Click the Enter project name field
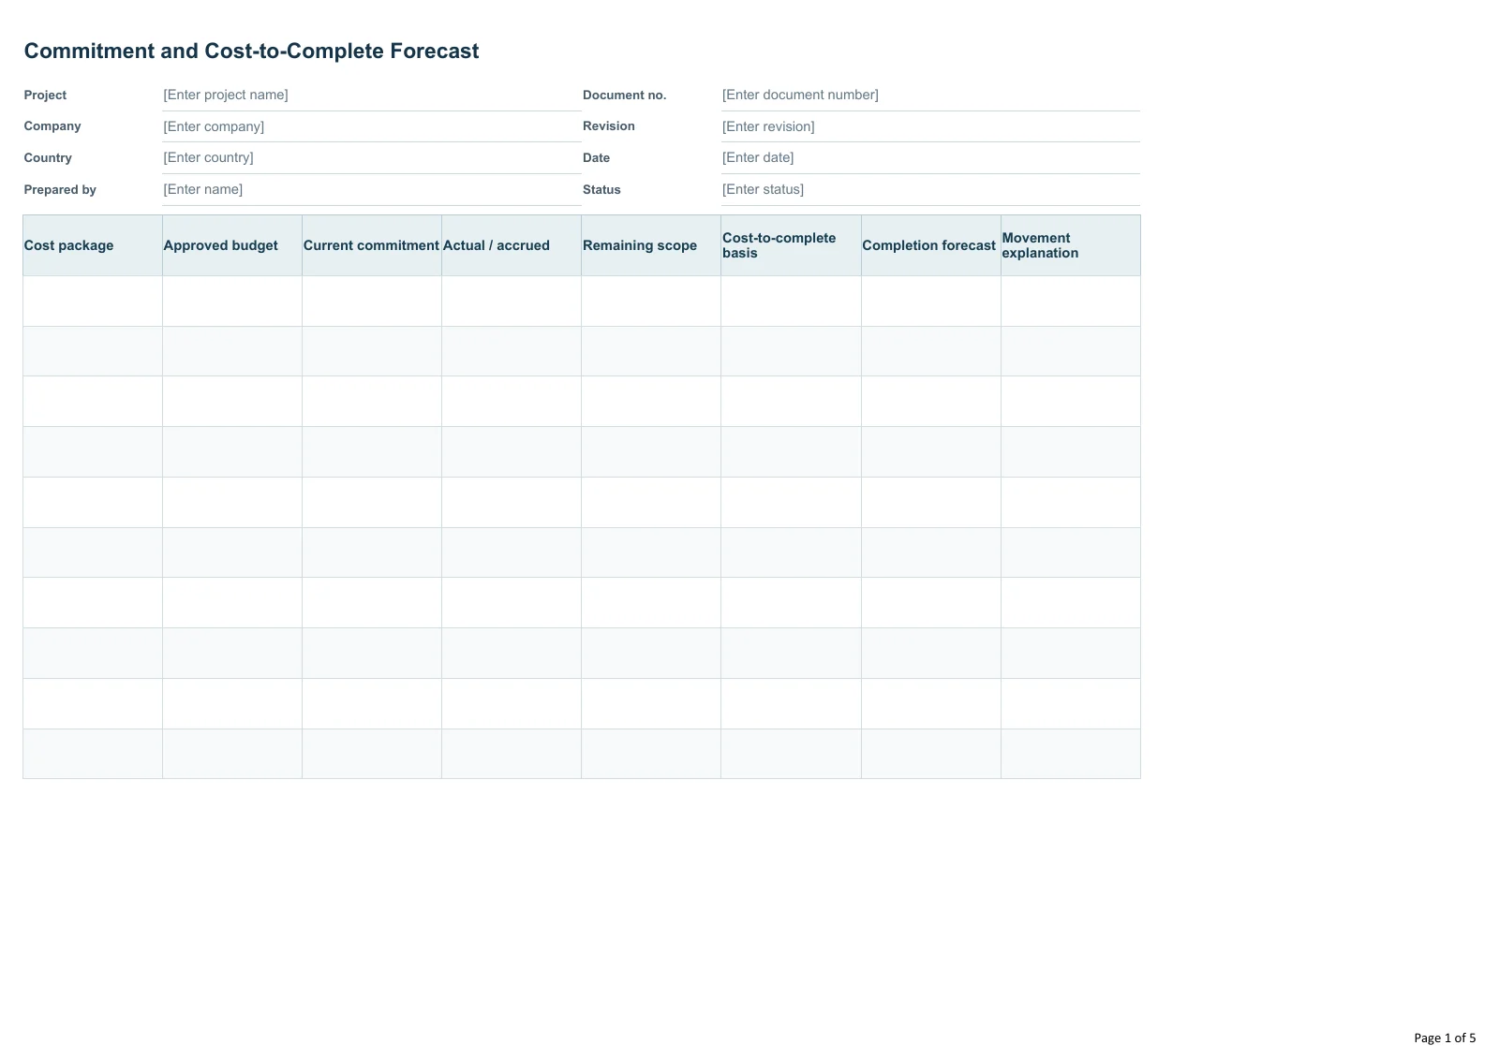The image size is (1499, 1060). (x=372, y=96)
